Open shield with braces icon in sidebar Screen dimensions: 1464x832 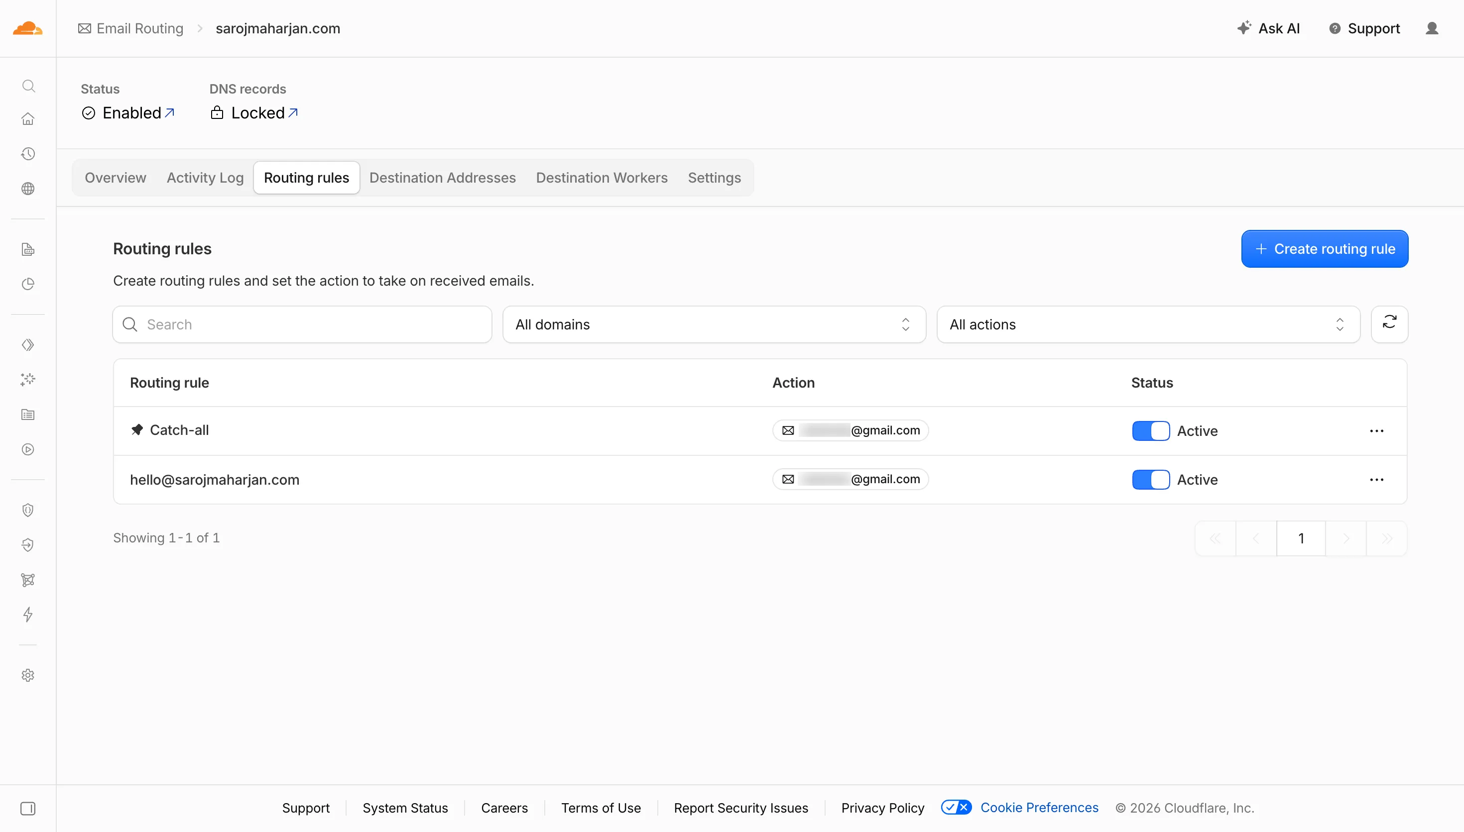pos(28,510)
